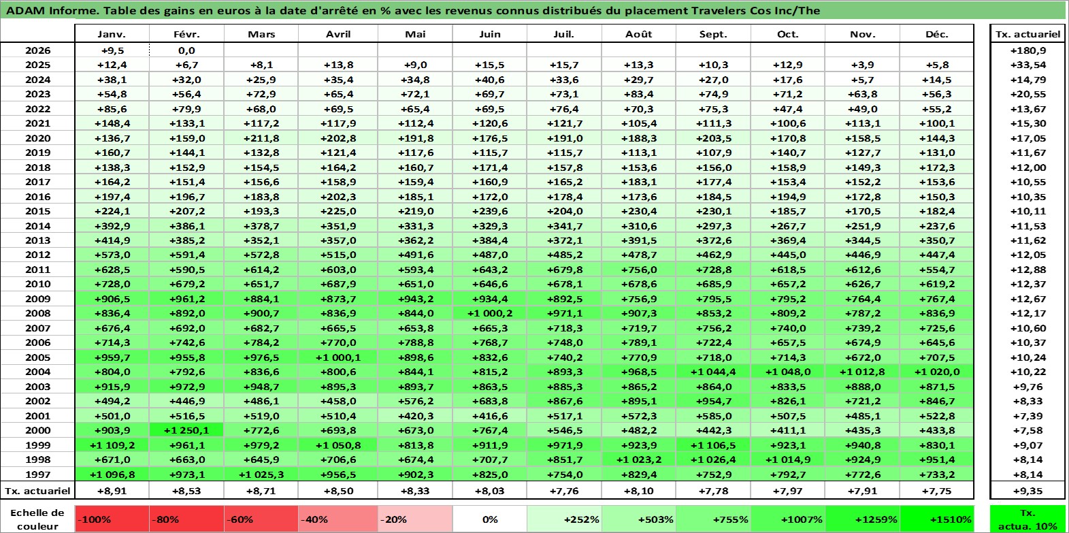Click the '+1 025,3' cell in 1997
This screenshot has width=1069, height=533.
click(261, 474)
